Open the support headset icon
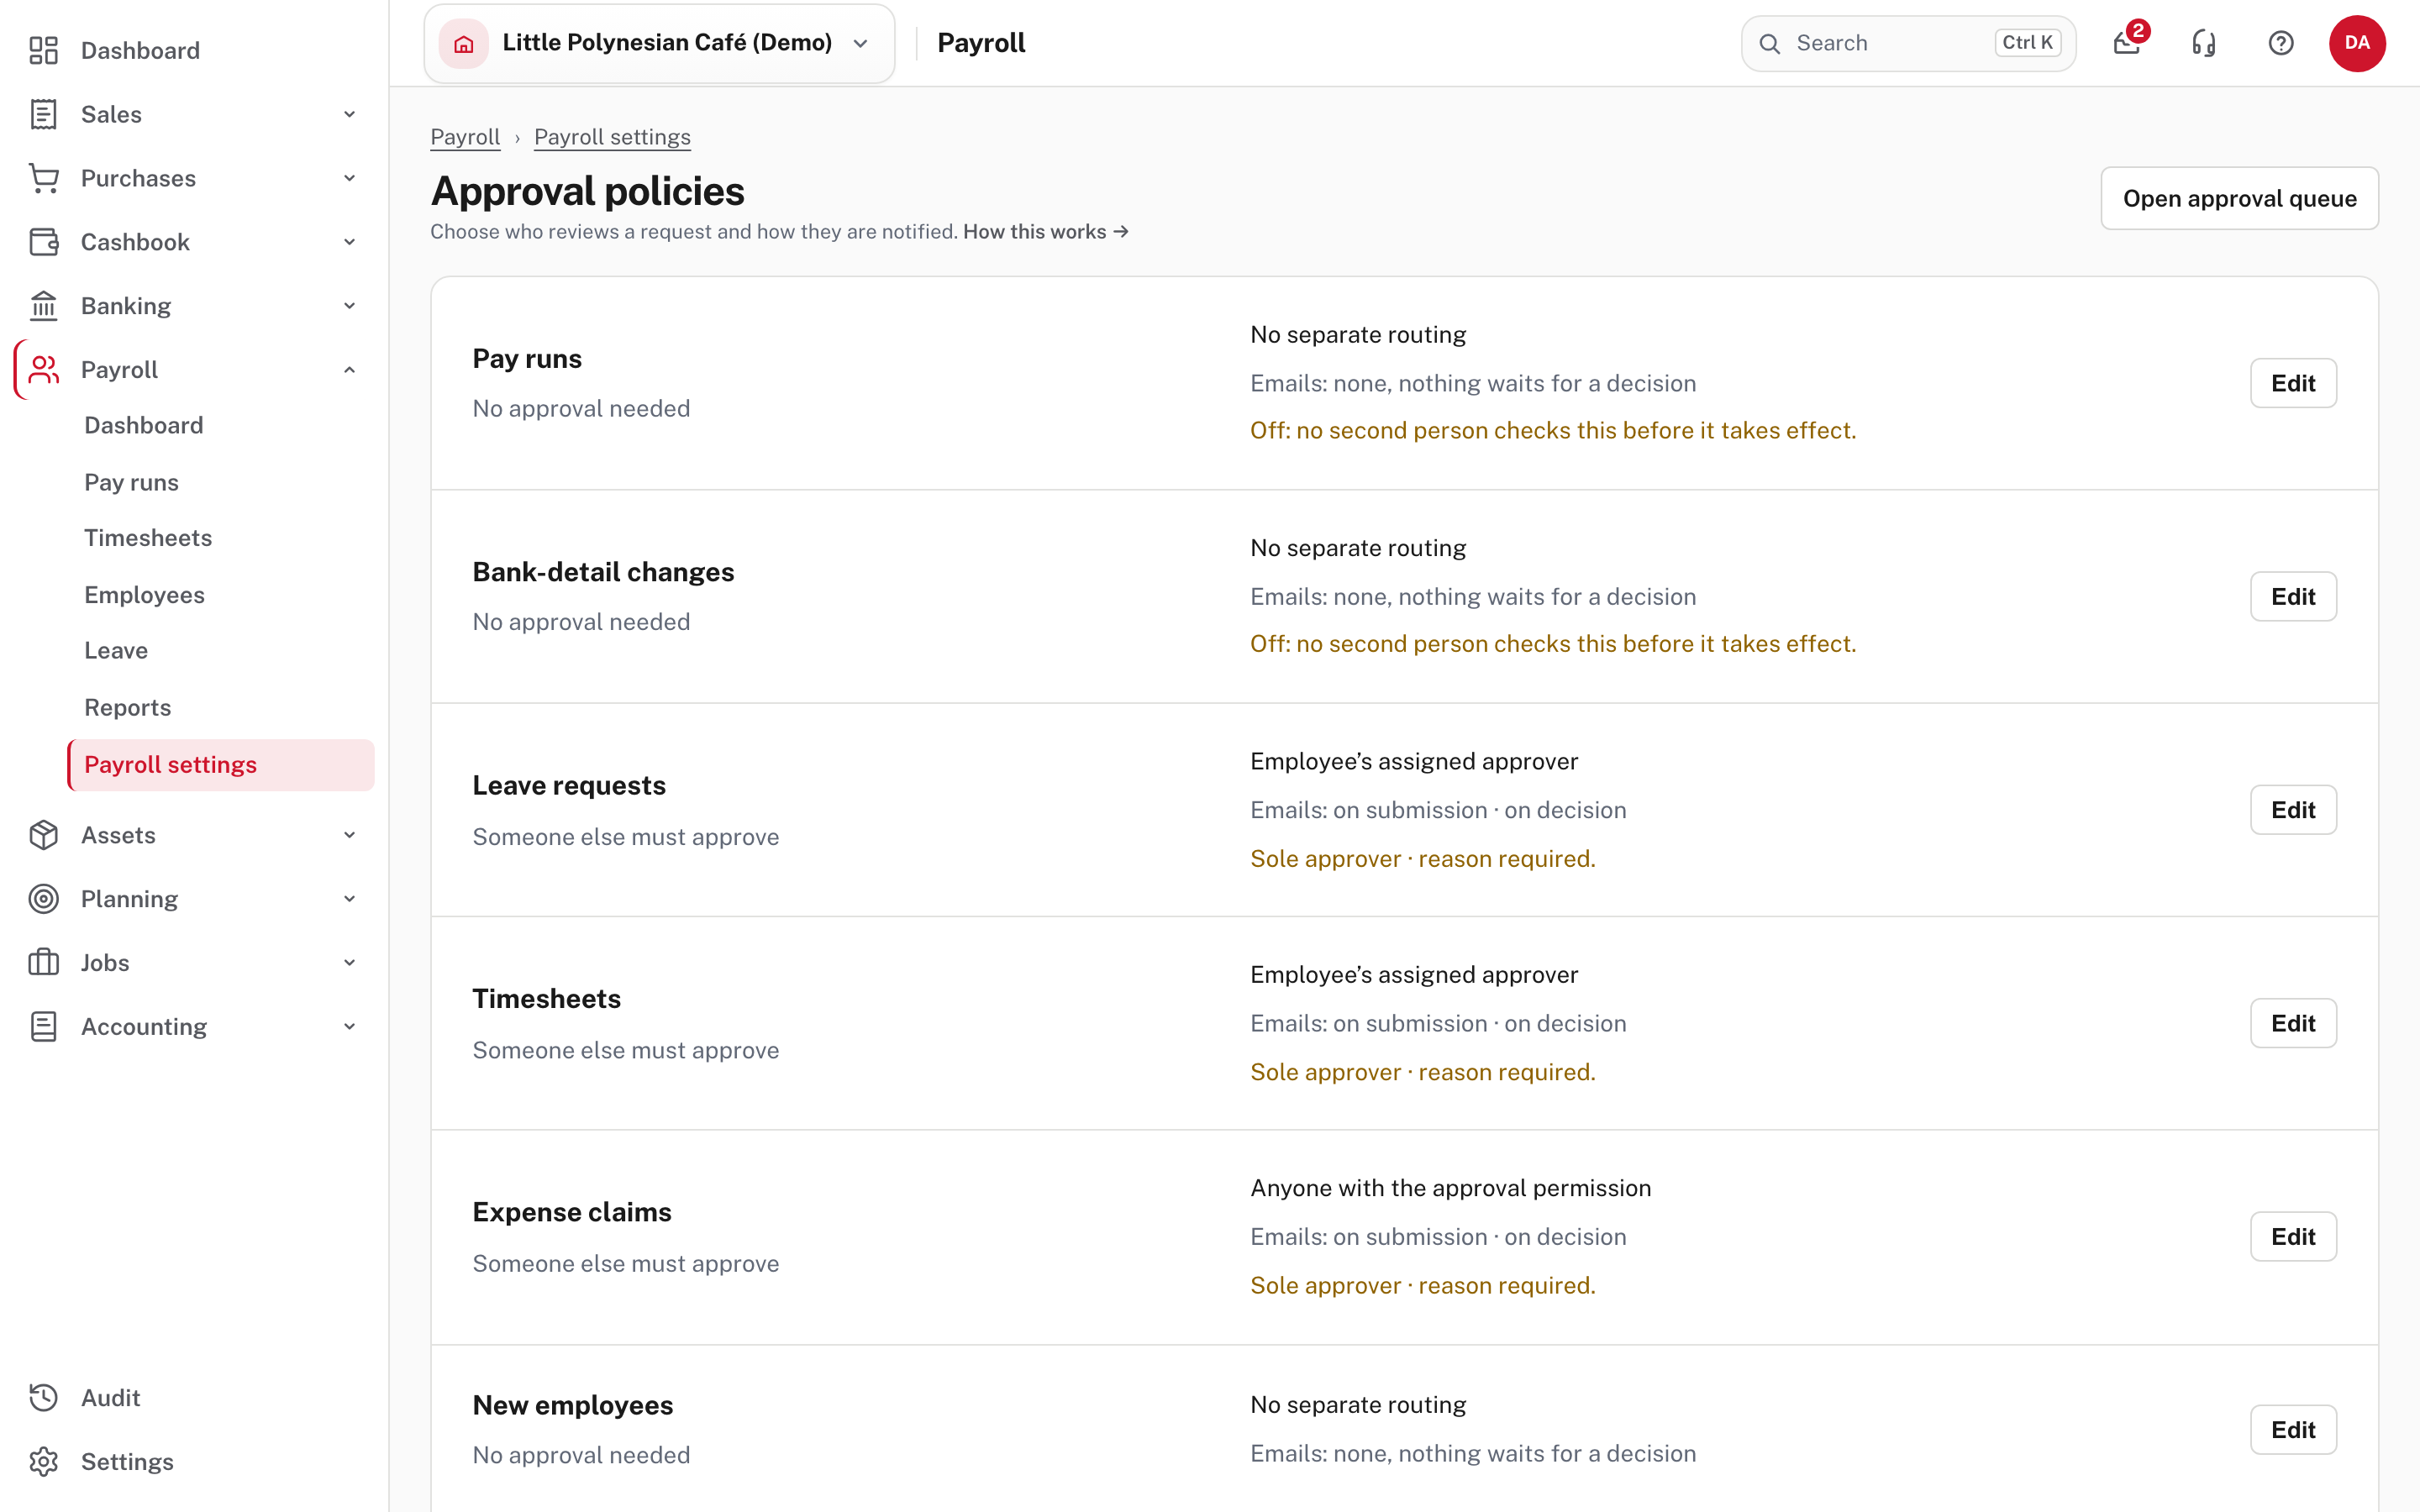The width and height of the screenshot is (2420, 1512). (x=2204, y=43)
